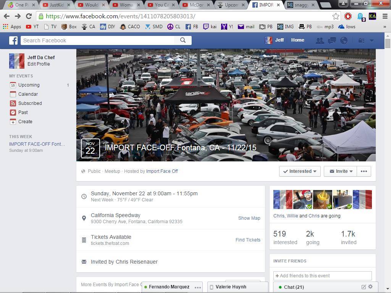
Task: Click Find Tickets link
Action: click(248, 240)
